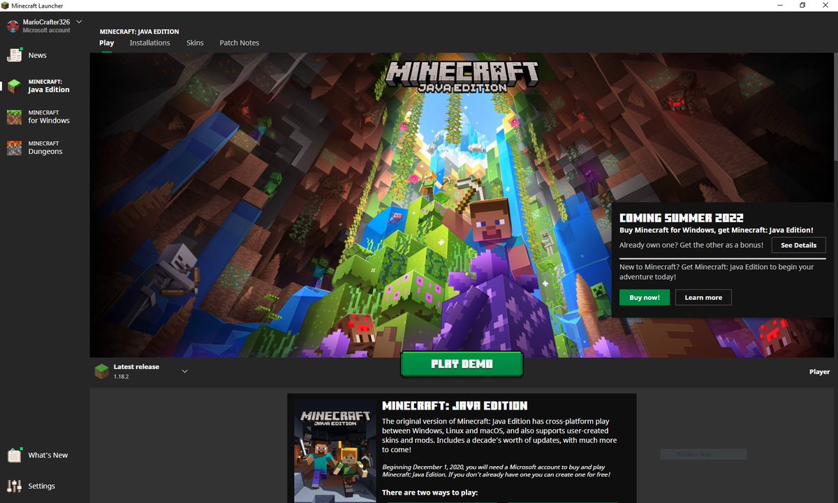Open What's New clipboard icon

[14, 455]
